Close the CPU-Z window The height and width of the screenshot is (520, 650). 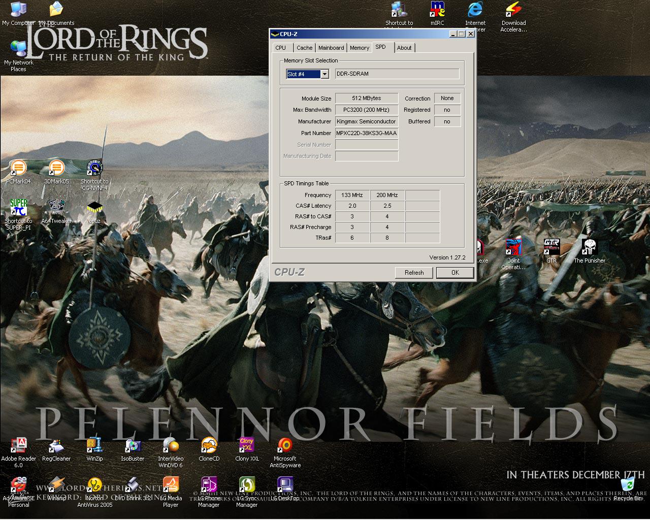coord(470,34)
